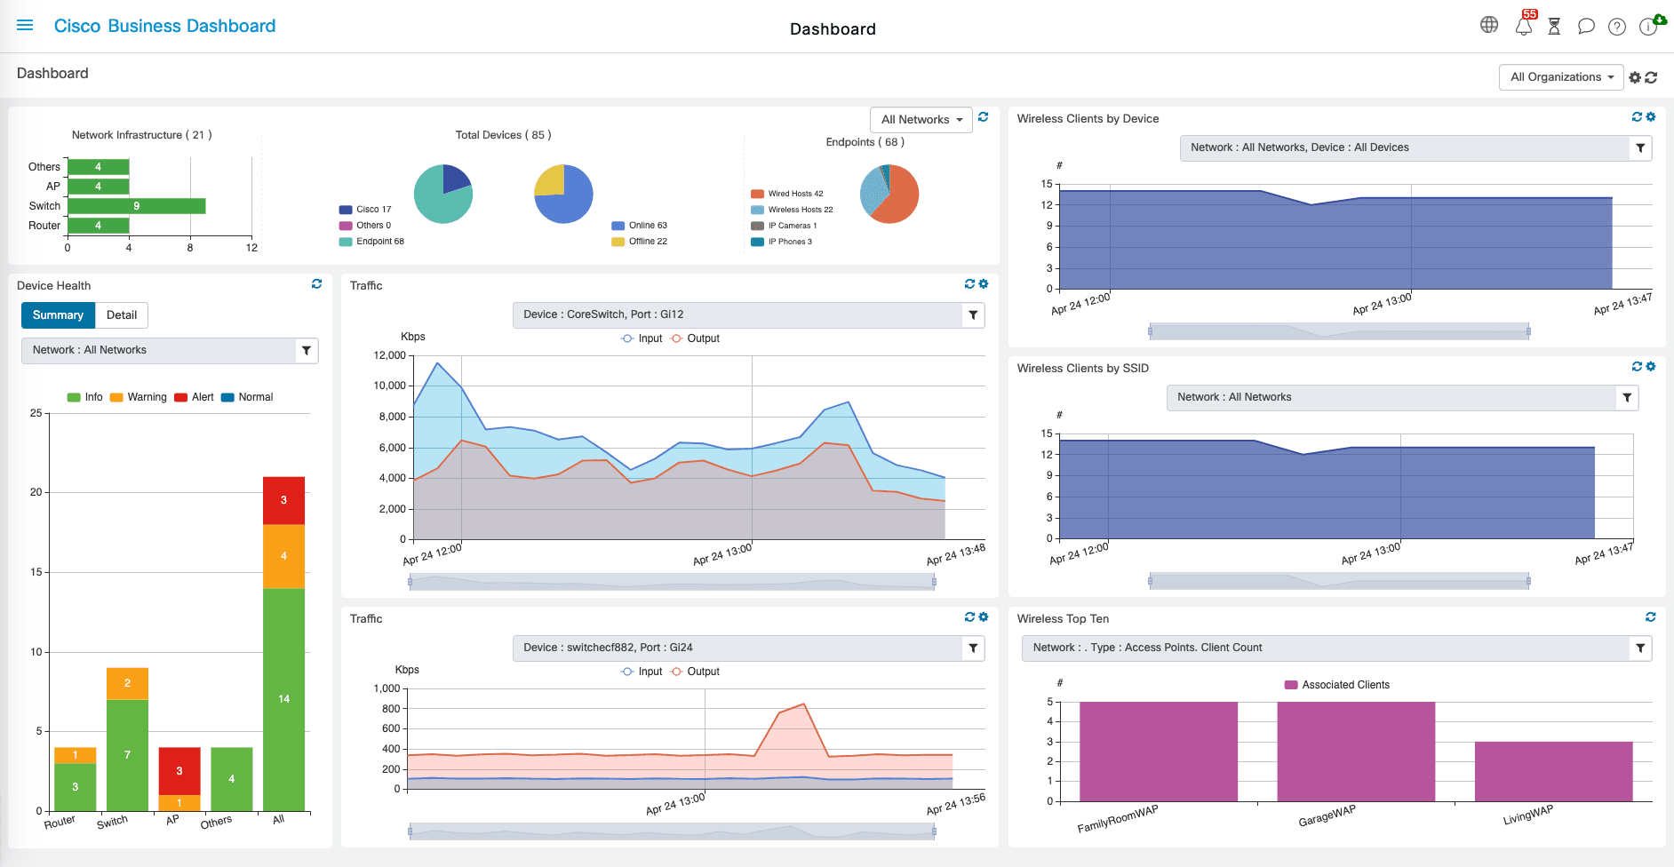Open Type : Access Points, Client Count filter
This screenshot has width=1674, height=867.
coord(1337,648)
